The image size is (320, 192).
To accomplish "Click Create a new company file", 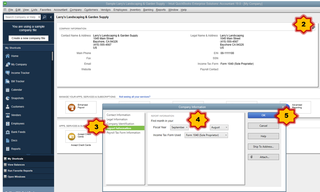I will 29,38.
